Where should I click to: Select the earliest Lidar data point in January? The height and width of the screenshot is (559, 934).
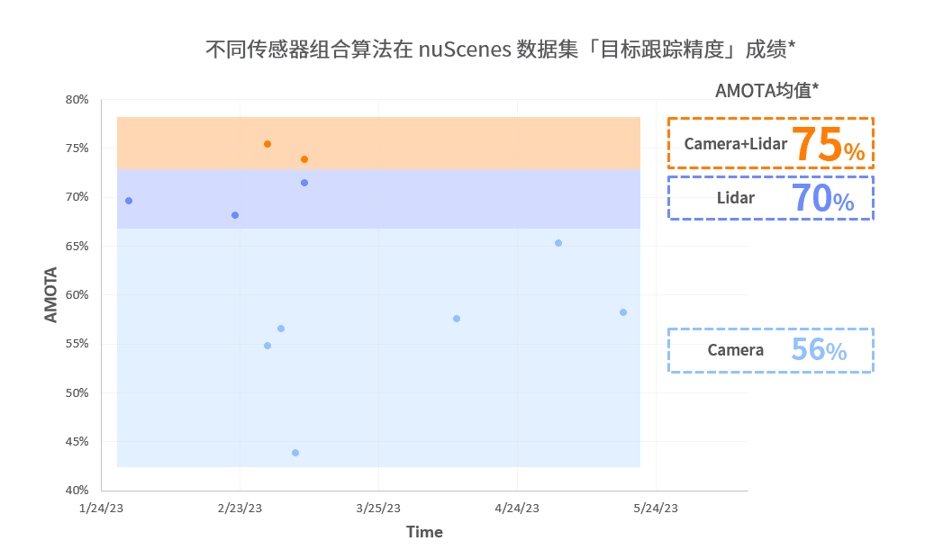point(129,201)
